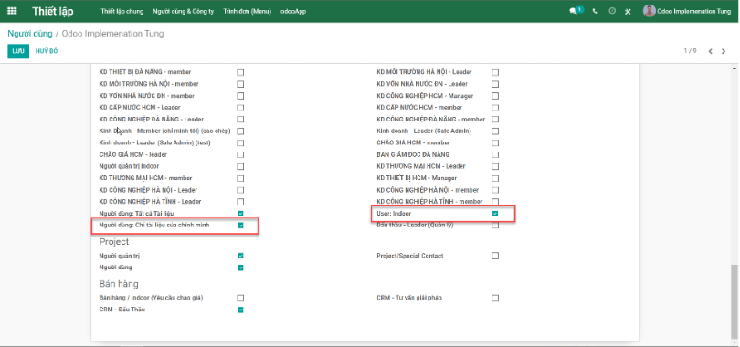Enable Project/Special Contact checkbox
740x347 pixels.
click(x=495, y=256)
